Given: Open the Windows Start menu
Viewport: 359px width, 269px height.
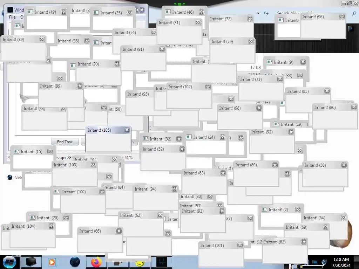Looking at the screenshot, I should (x=9, y=262).
